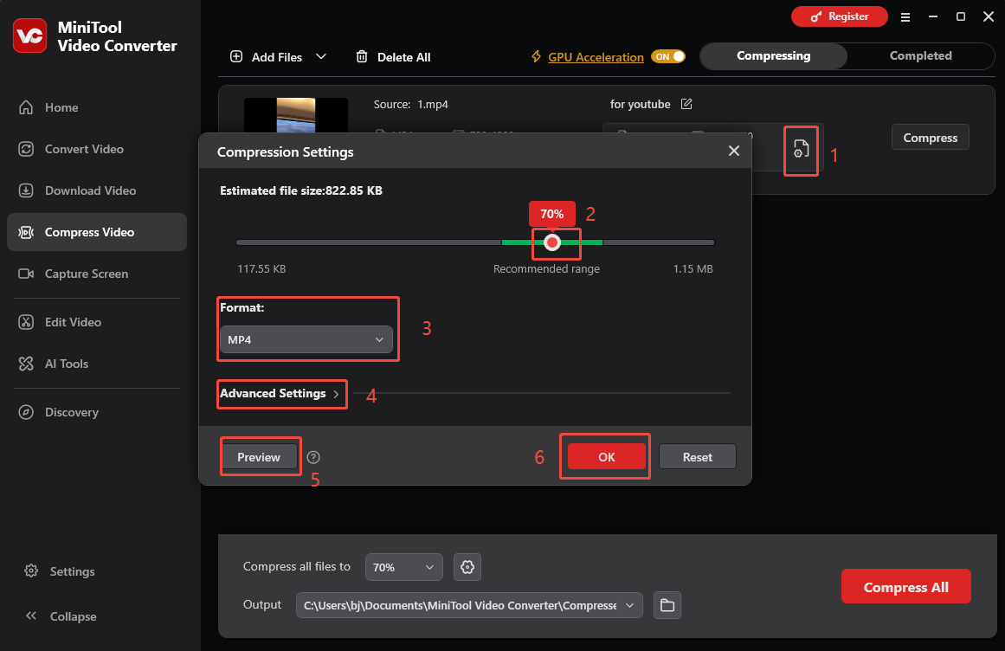Open 'Compress all files to' 70% dropdown
Viewport: 1005px width, 651px height.
(403, 567)
